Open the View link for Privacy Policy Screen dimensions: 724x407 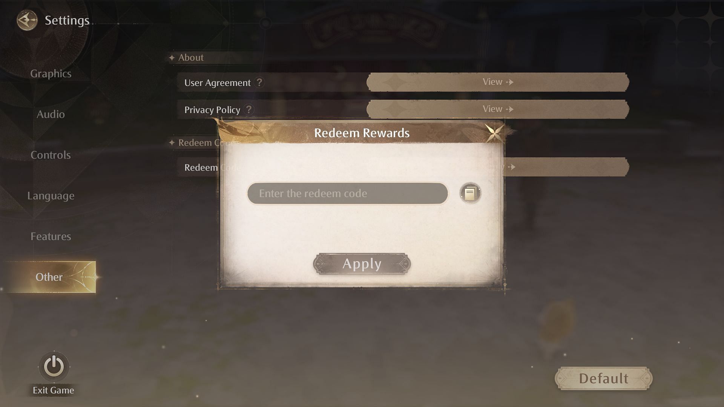tap(497, 109)
